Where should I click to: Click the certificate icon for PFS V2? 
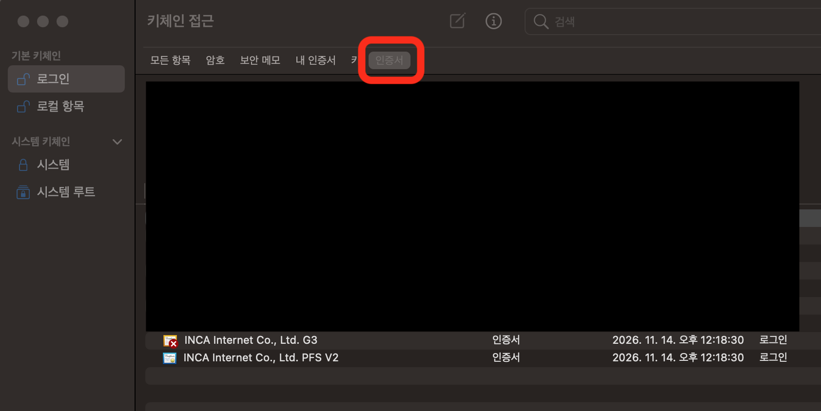click(x=170, y=358)
